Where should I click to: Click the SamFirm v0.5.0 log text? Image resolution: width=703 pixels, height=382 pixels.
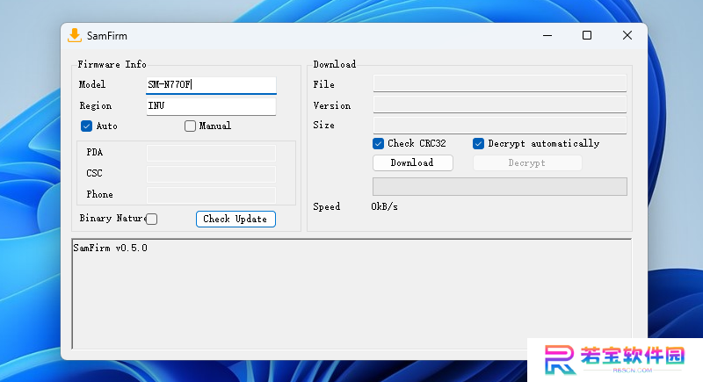(111, 249)
